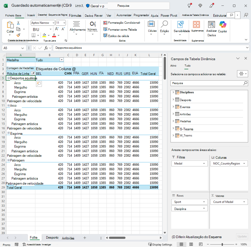Open the Medalha filter dropdown in B1

[x=62, y=60]
